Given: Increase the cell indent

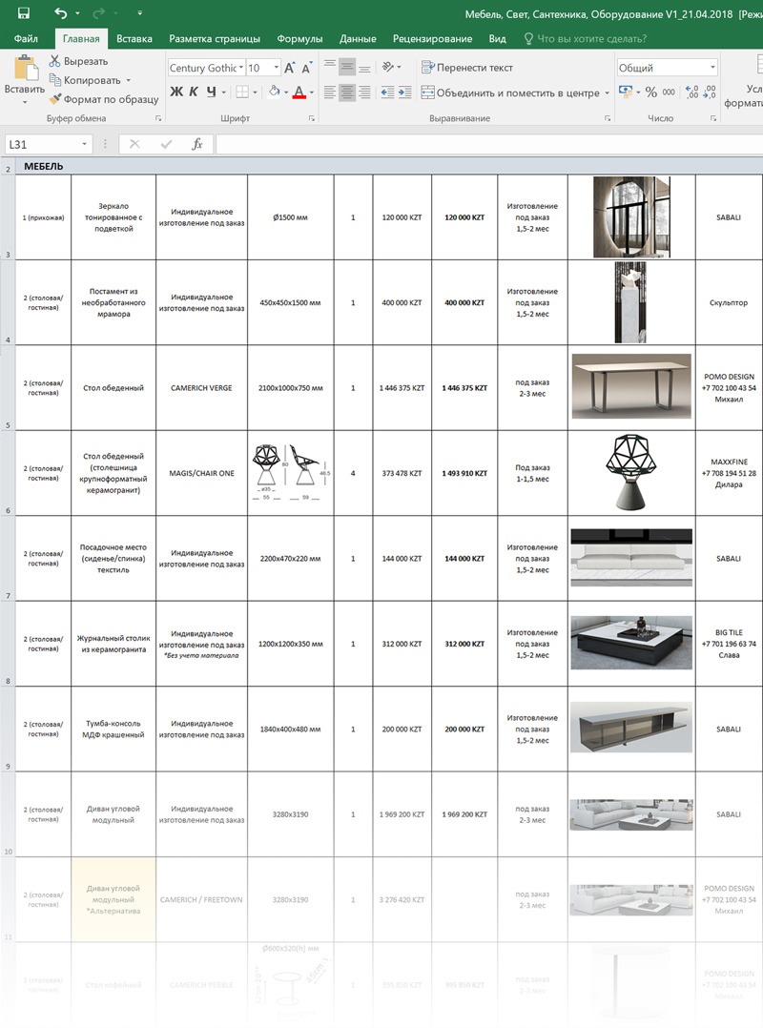Looking at the screenshot, I should 405,93.
